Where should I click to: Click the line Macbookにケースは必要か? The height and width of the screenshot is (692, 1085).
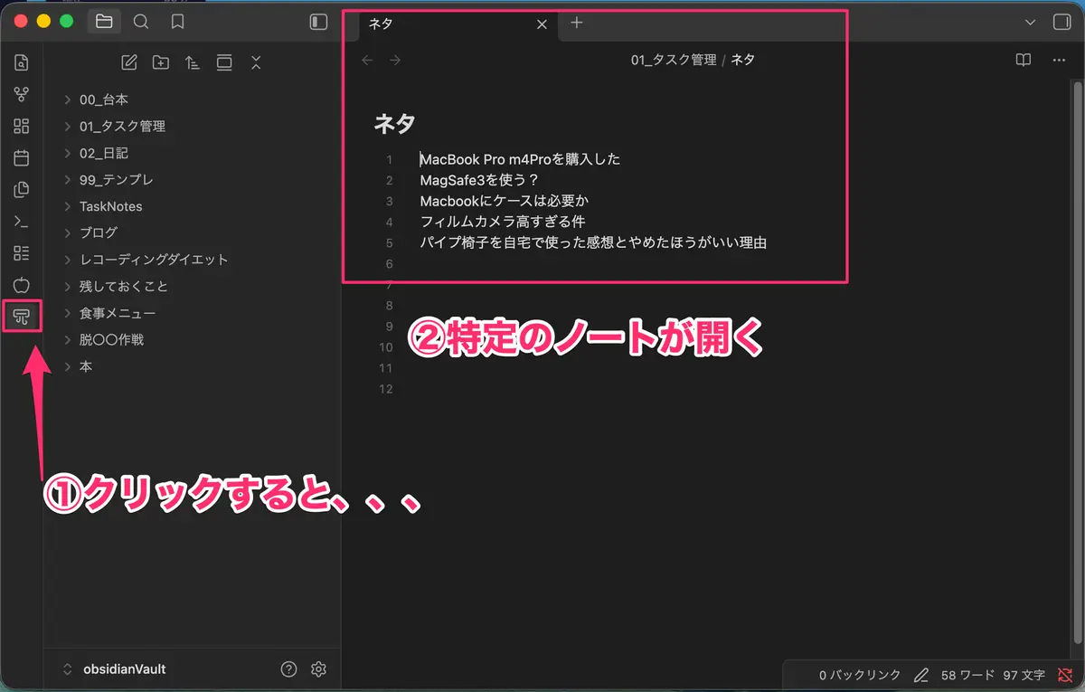(x=504, y=201)
